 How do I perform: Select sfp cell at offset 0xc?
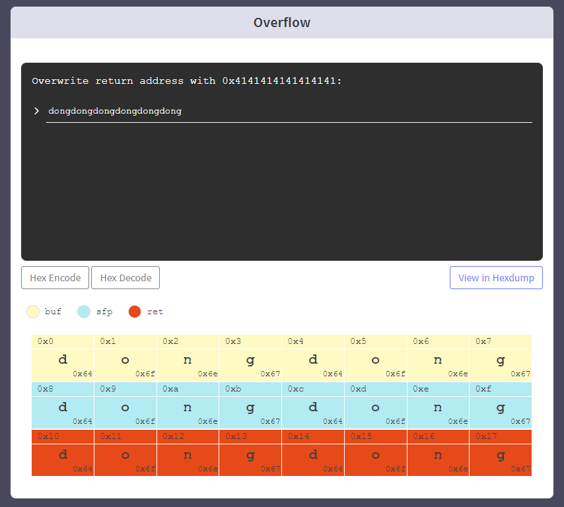(313, 405)
